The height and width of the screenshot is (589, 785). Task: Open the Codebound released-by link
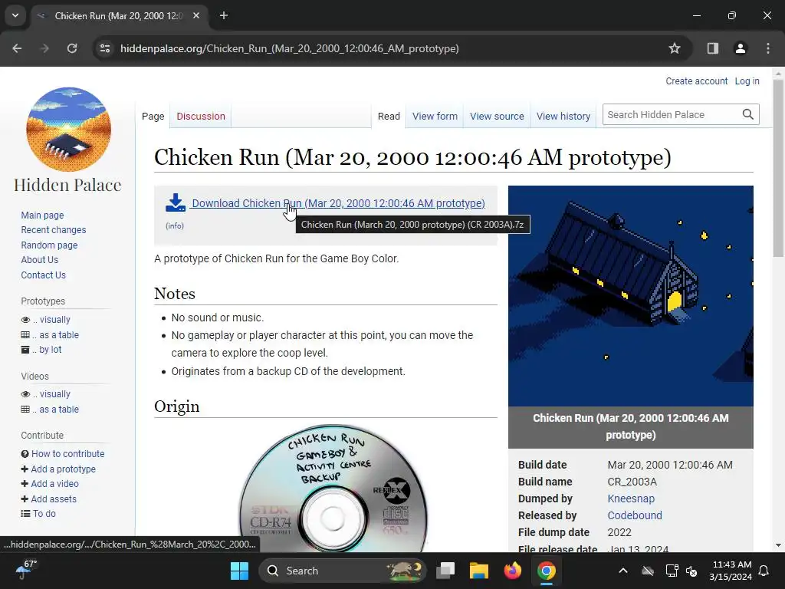[x=634, y=515]
